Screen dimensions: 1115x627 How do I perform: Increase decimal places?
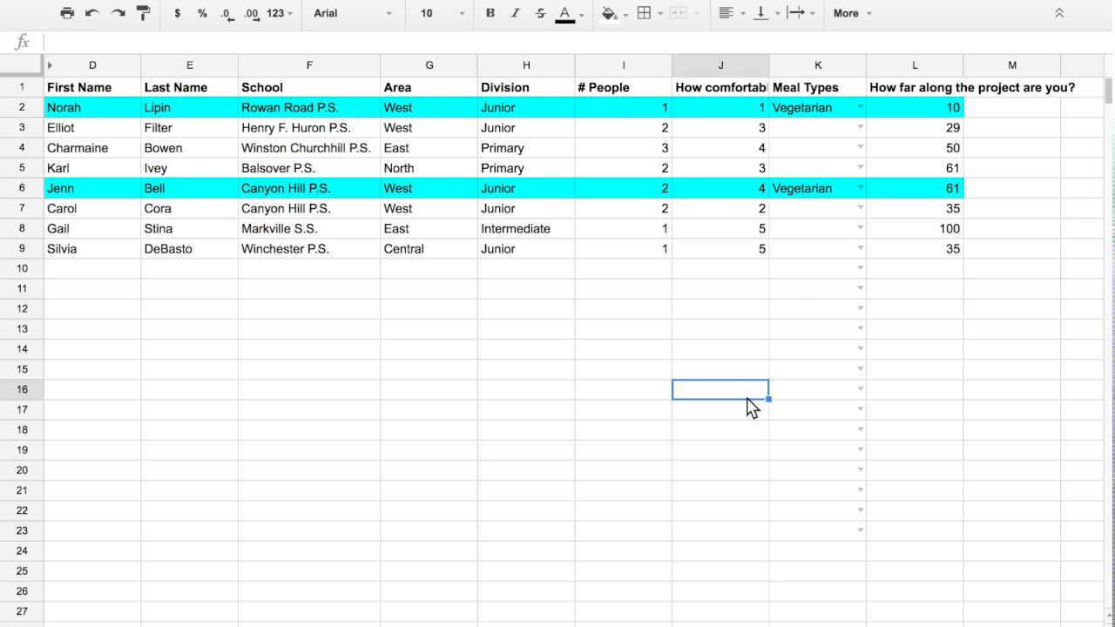(x=252, y=13)
